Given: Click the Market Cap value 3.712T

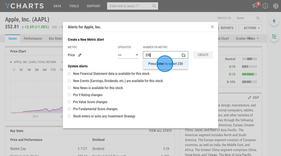Looking at the screenshot, I should click(x=83, y=148).
